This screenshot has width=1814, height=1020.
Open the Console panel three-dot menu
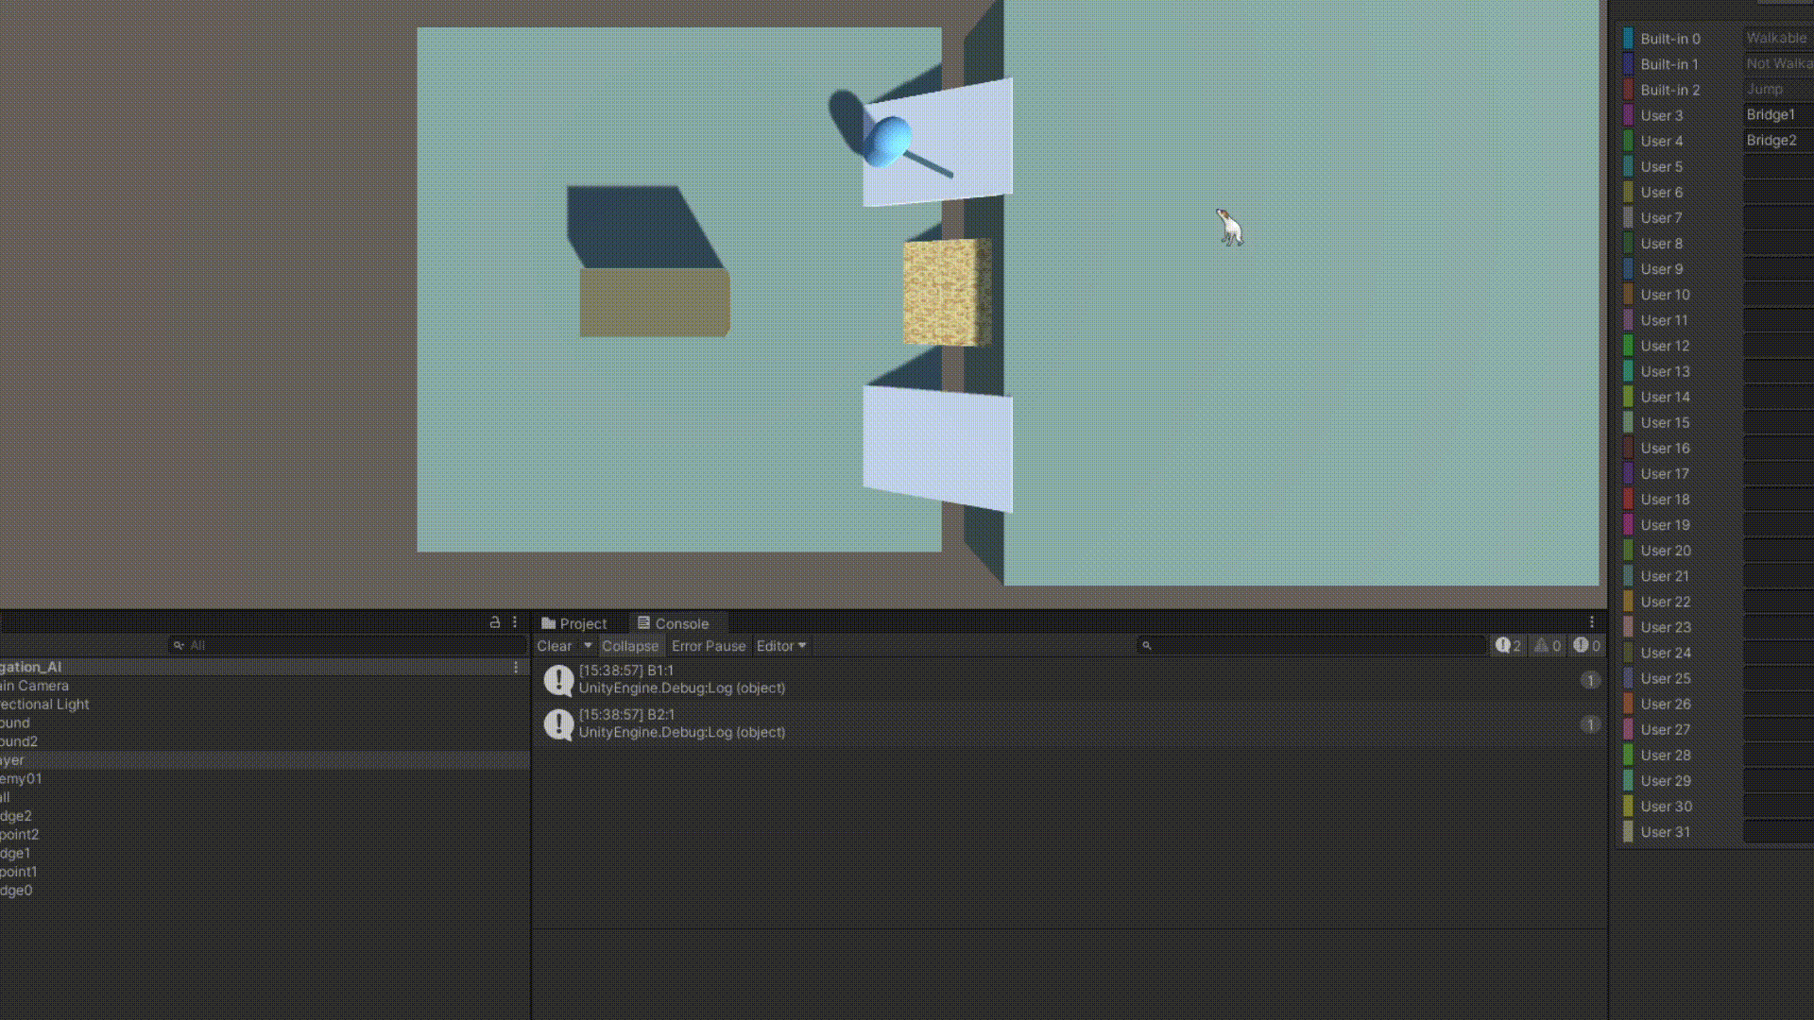coord(1592,622)
